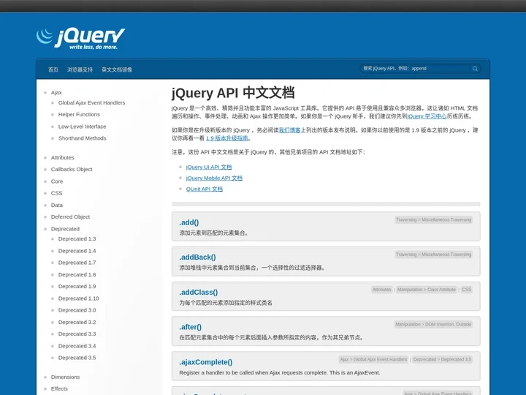Viewport: 526px width, 395px height.
Task: Follow the jQuery 学习中心 link
Action: [427, 116]
